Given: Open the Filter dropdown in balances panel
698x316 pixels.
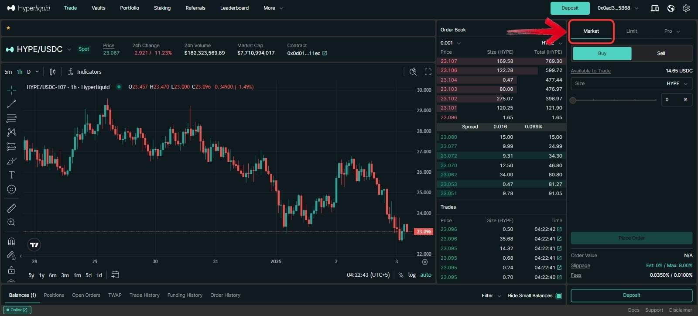Looking at the screenshot, I should coord(491,295).
